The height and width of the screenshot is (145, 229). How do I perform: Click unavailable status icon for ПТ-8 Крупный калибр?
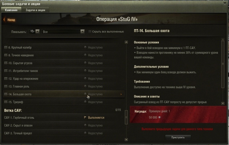click(85, 47)
